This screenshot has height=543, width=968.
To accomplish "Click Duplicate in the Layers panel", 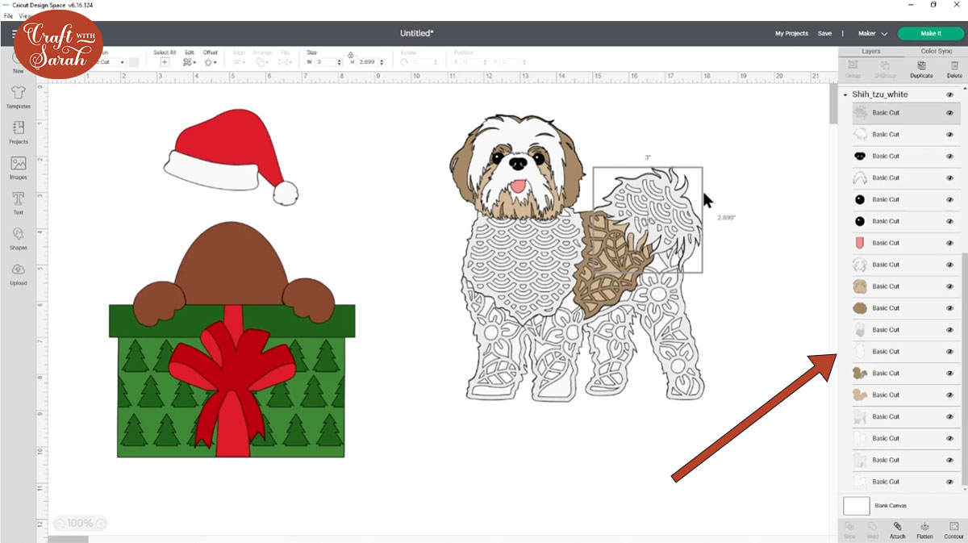I will [921, 69].
